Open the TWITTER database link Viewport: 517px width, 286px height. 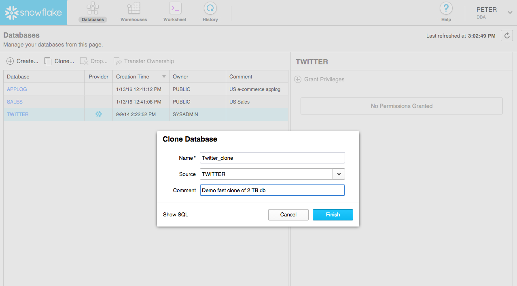tap(18, 114)
